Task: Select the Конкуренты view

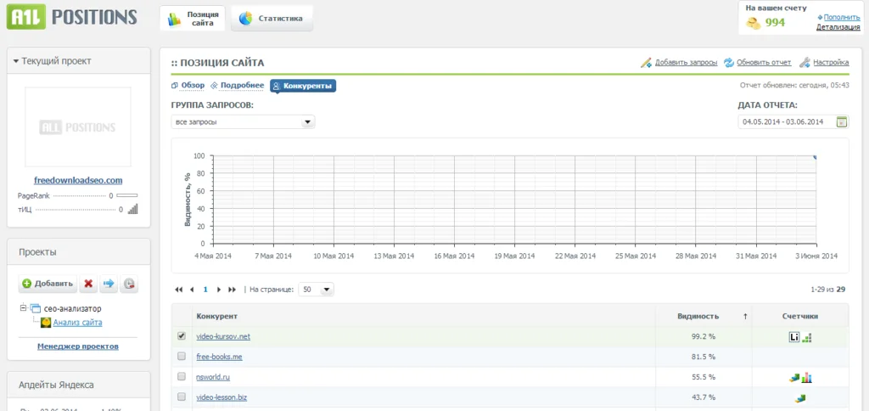Action: pyautogui.click(x=303, y=86)
